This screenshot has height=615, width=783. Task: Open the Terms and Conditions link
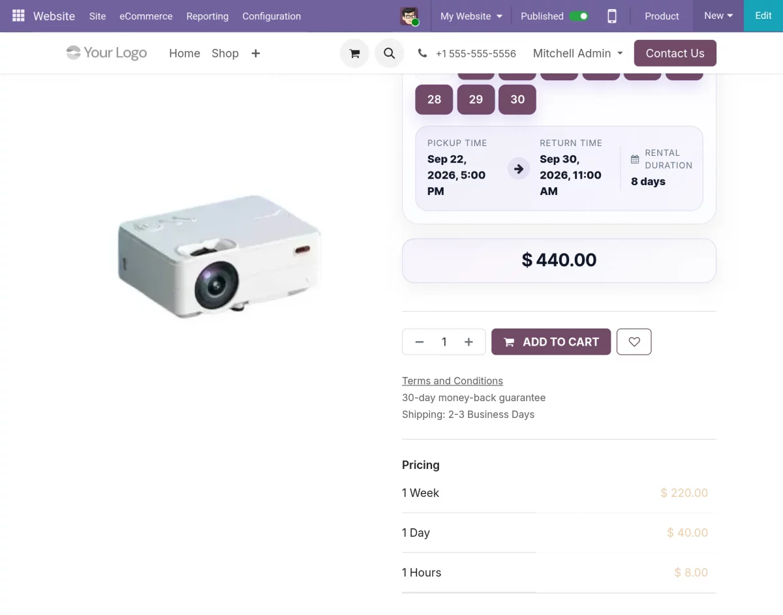452,381
